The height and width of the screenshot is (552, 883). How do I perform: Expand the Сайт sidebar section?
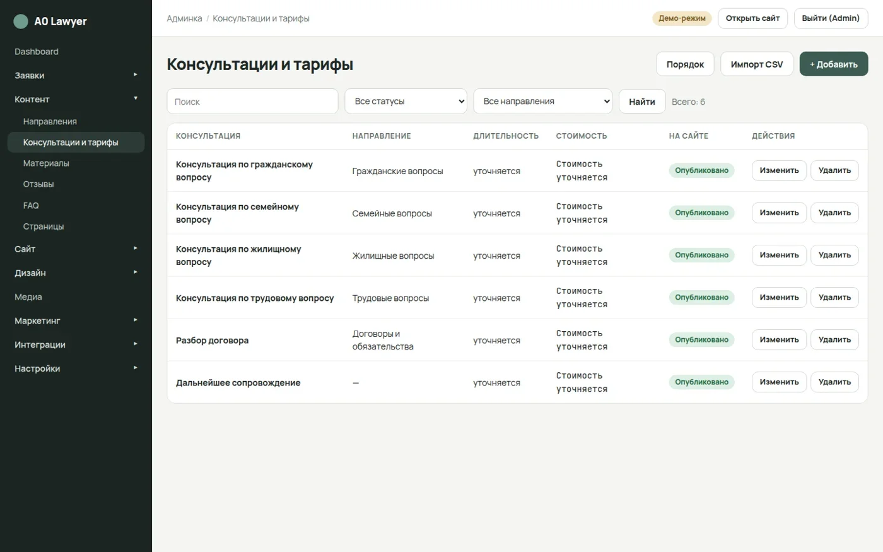coord(76,249)
